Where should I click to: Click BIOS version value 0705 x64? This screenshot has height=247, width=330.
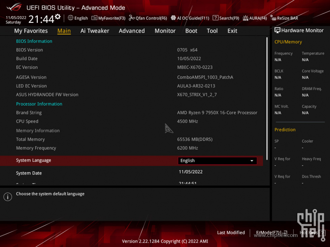[187, 50]
